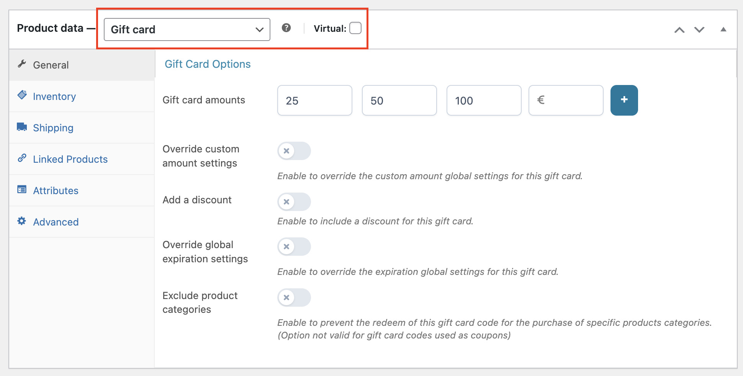The height and width of the screenshot is (376, 743).
Task: Add a gift card amount with plus button
Action: pos(624,100)
